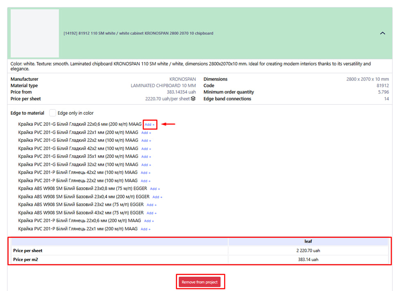The width and height of the screenshot is (399, 291).
Task: Add PVC 201-G Гладкий 32x2 мм edge
Action: coord(146,165)
